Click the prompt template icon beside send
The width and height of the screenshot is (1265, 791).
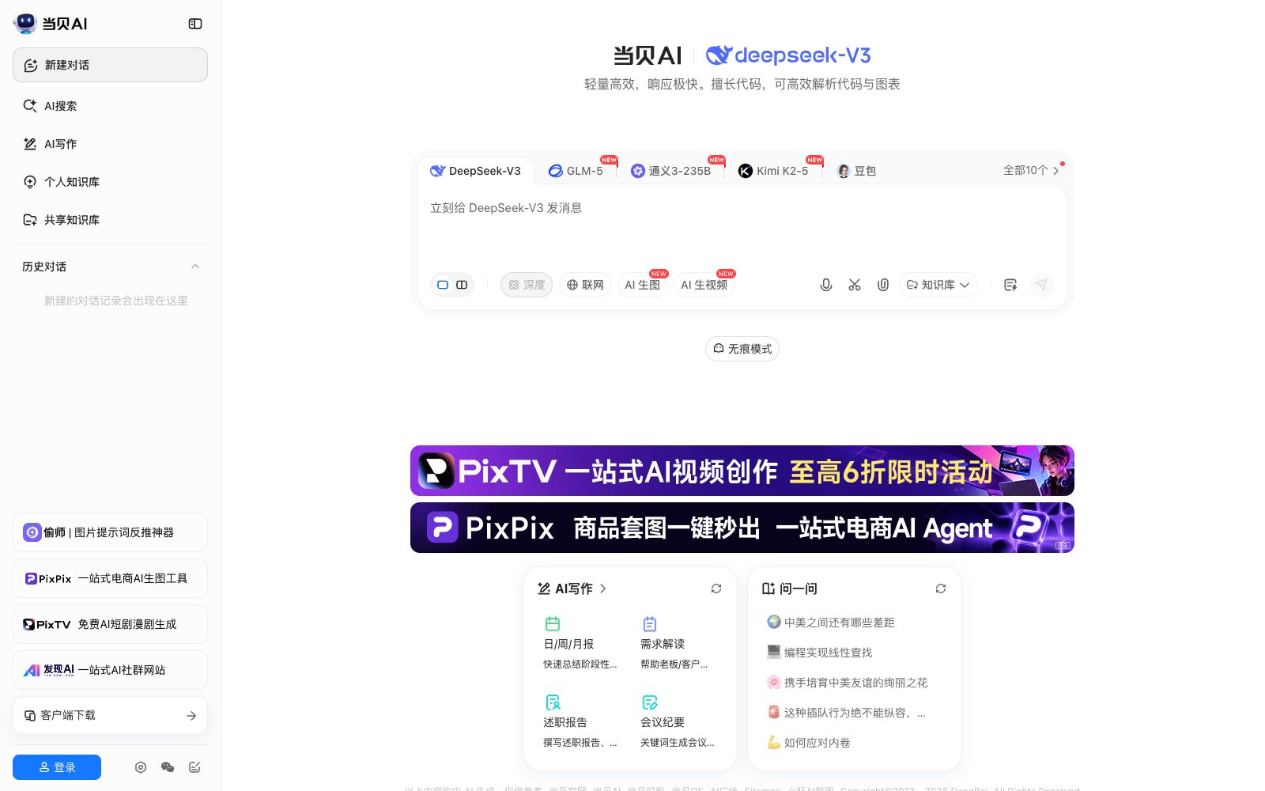click(x=1010, y=285)
